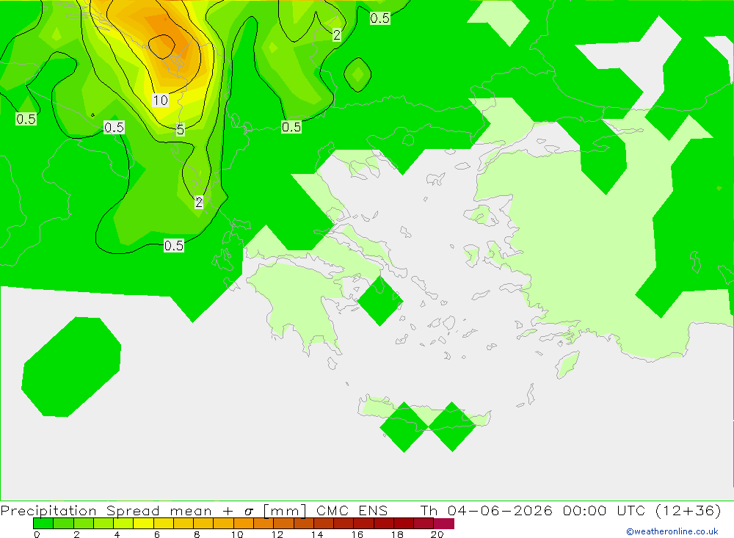Image resolution: width=734 pixels, height=538 pixels.
Task: Click the legend scale number 10
Action: [x=237, y=534]
